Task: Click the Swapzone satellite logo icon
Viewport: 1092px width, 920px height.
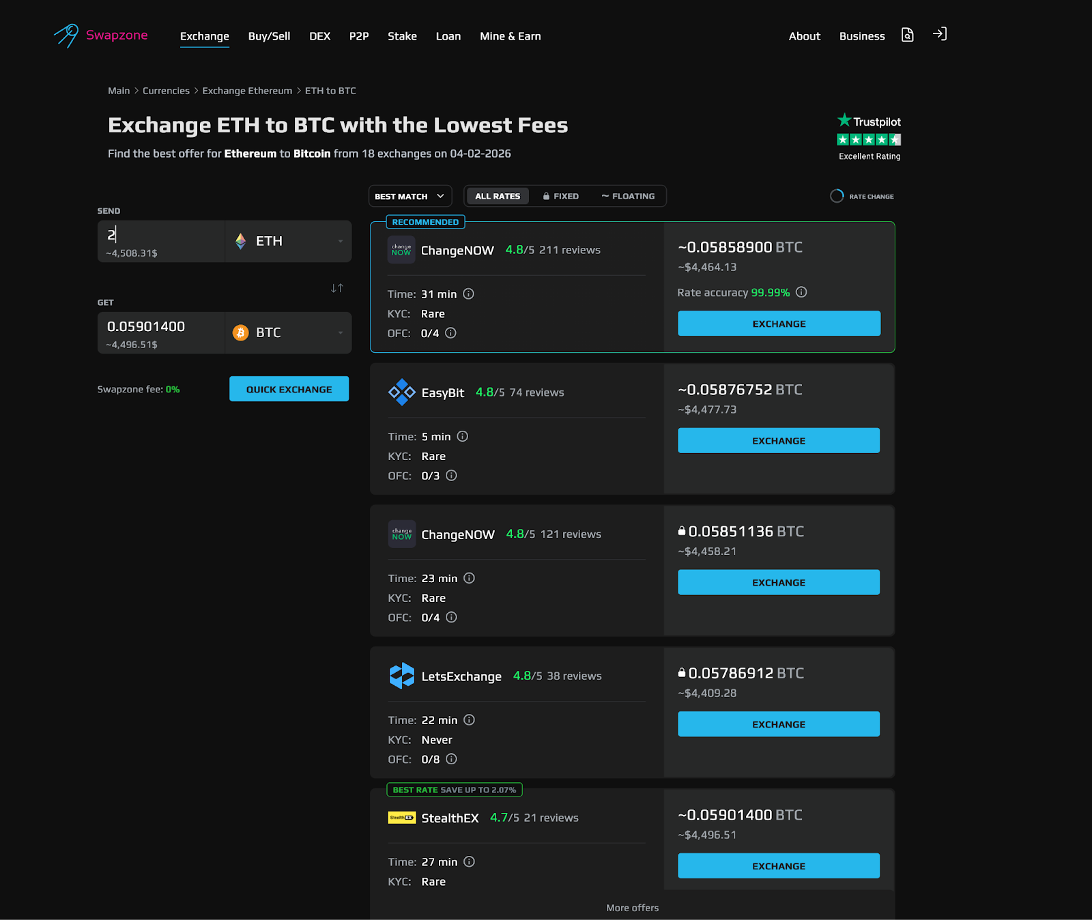Action: [67, 35]
